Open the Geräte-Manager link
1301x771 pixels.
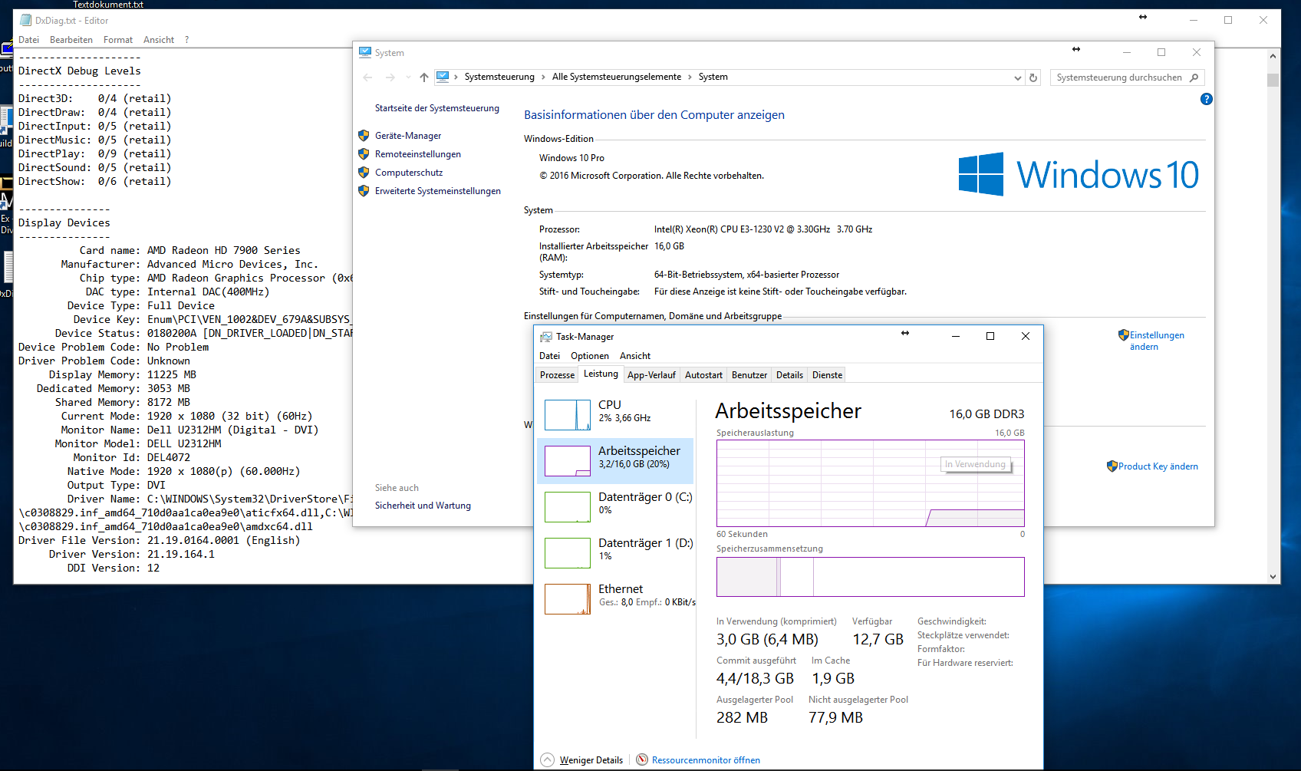[408, 136]
